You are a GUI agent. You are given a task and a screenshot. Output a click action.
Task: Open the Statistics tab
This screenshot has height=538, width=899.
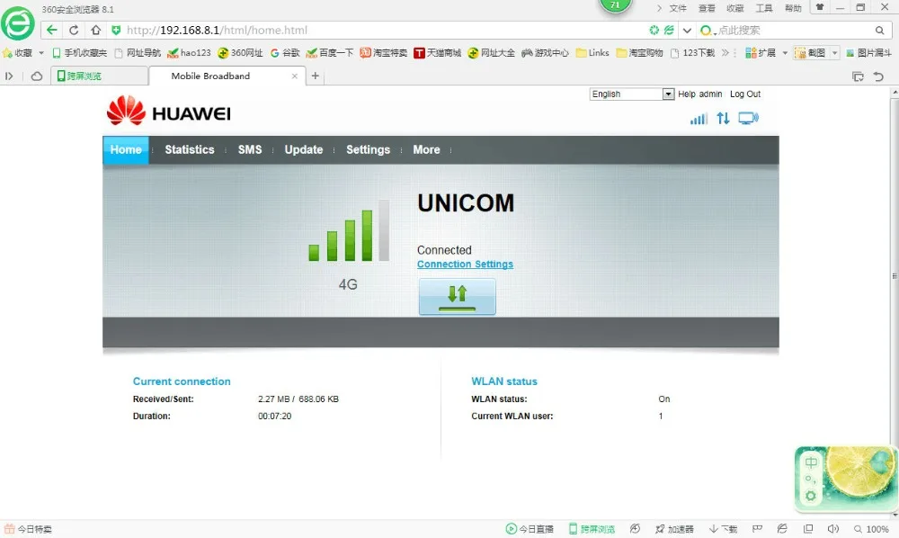click(189, 149)
